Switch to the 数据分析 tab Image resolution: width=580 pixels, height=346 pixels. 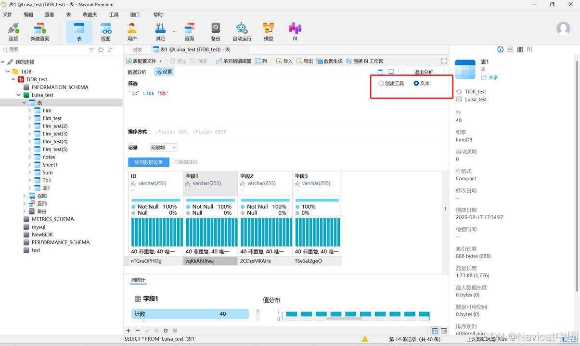pyautogui.click(x=137, y=72)
